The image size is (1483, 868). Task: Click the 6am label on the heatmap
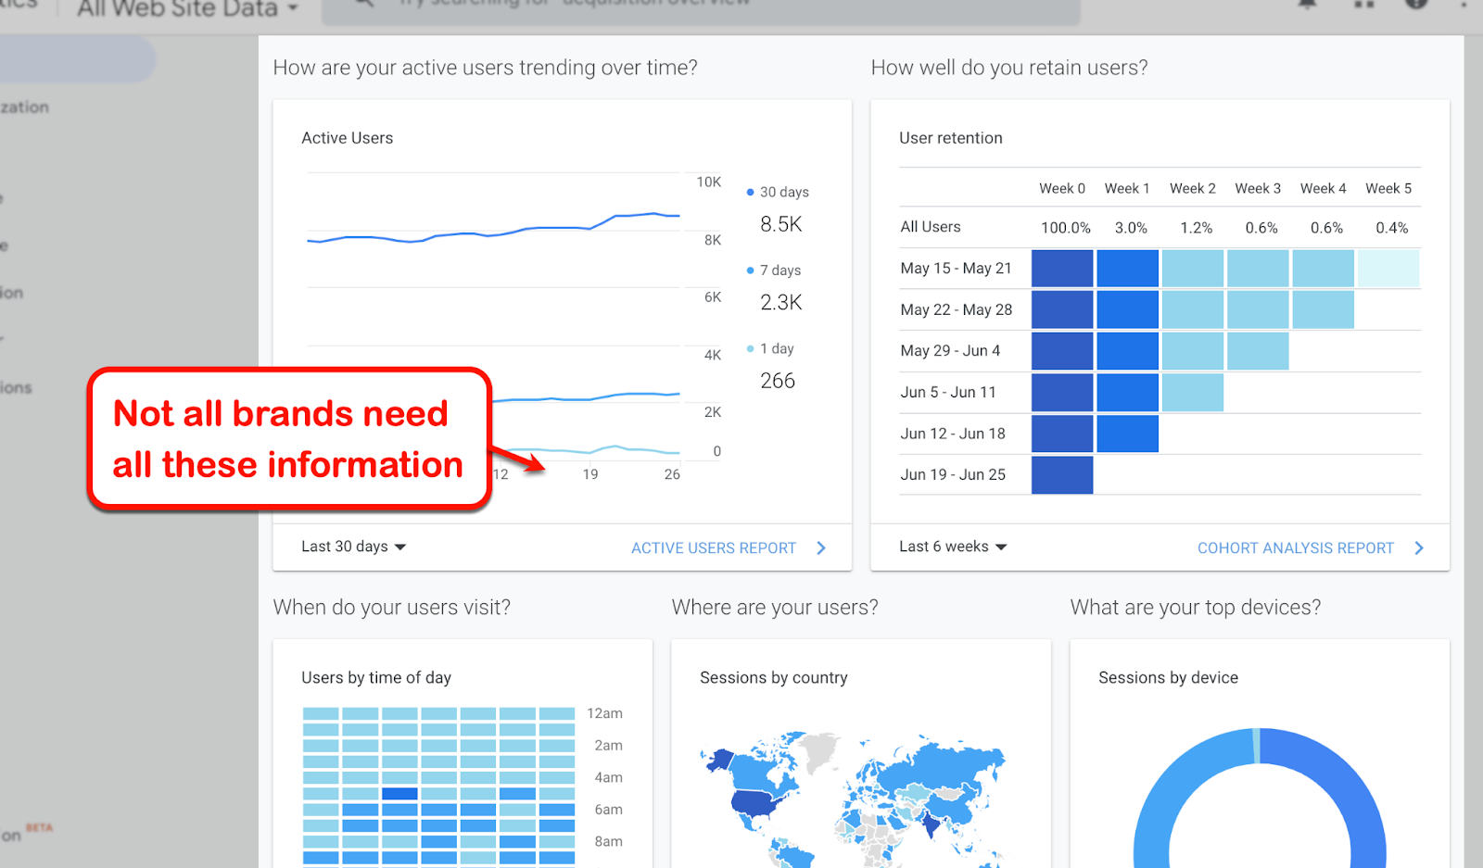(x=608, y=810)
